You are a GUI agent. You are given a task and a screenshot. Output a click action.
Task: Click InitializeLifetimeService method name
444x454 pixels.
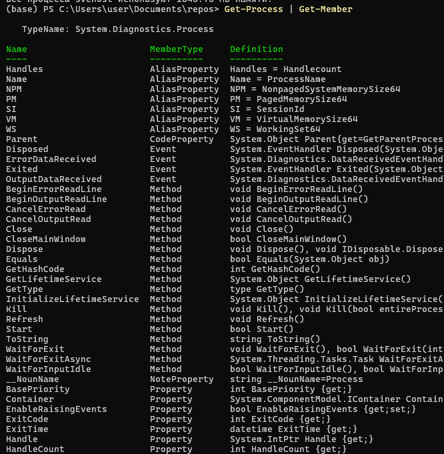click(72, 299)
